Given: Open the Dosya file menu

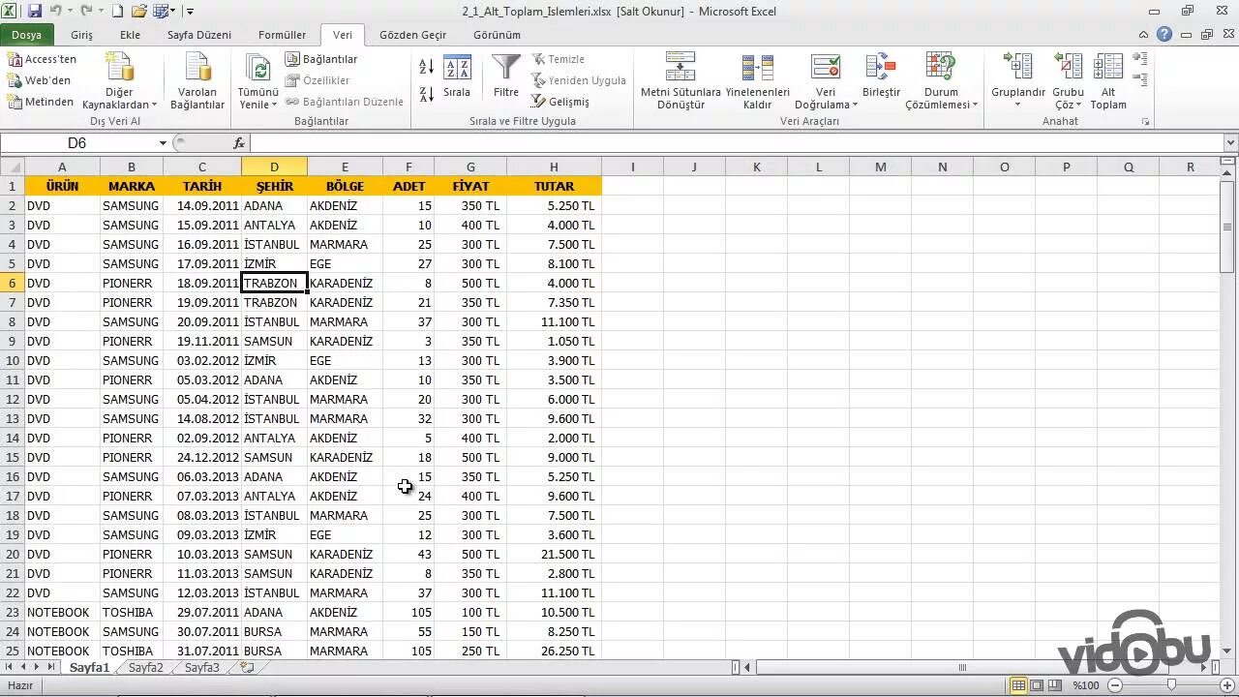Looking at the screenshot, I should (26, 35).
